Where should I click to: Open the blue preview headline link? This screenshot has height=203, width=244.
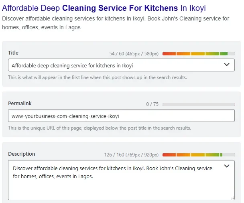(x=104, y=8)
